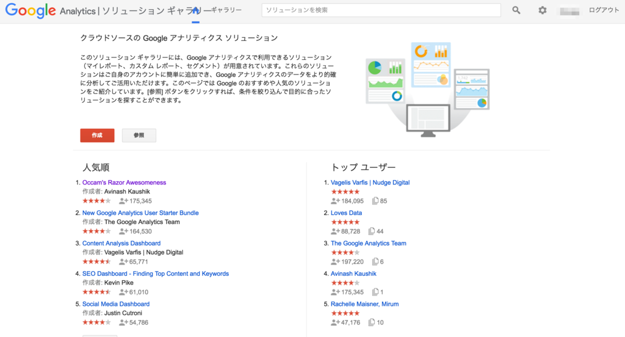Screen dimensions: 625x337
Task: Click into ソリューションを検索 search field
Action: coord(381,10)
